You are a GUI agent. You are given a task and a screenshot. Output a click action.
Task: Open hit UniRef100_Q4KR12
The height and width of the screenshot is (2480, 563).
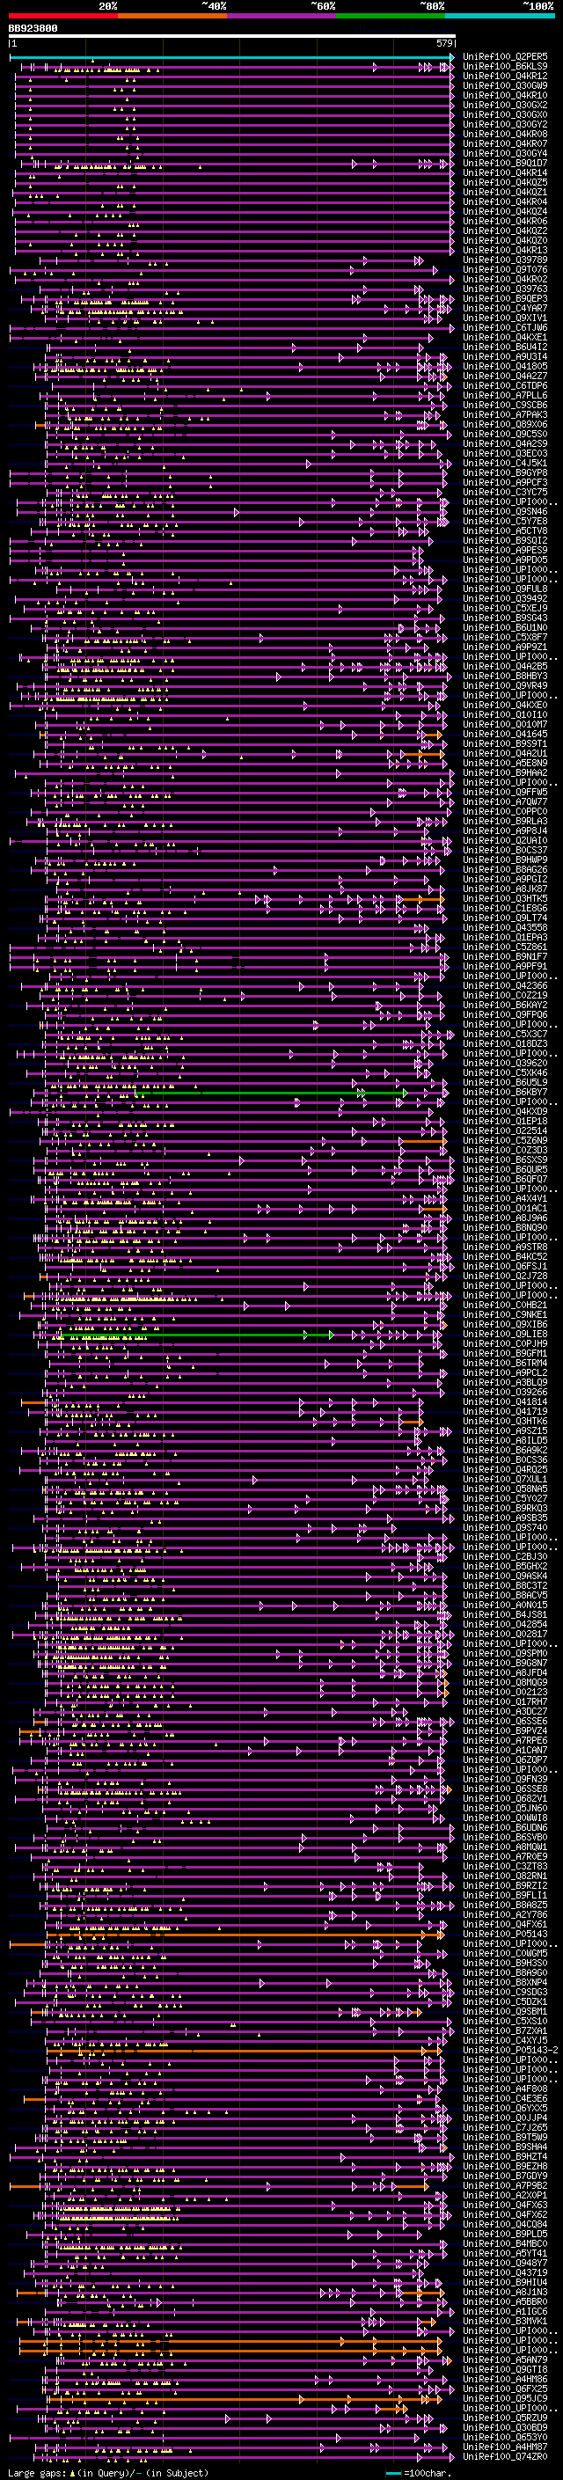505,76
